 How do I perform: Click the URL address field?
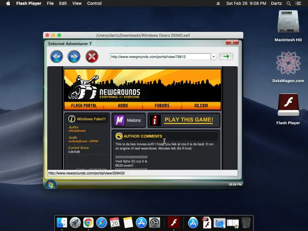point(160,57)
